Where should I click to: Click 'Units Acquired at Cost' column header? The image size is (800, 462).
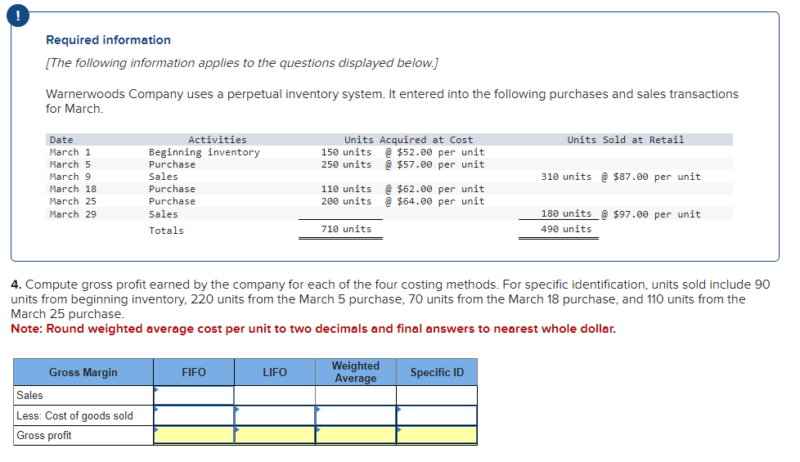409,140
